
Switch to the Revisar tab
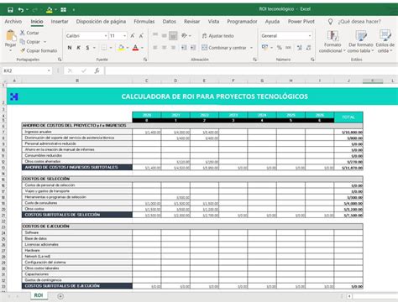[191, 22]
